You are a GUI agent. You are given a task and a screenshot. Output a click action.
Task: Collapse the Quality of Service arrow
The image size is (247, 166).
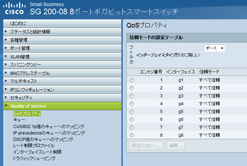pos(6,106)
